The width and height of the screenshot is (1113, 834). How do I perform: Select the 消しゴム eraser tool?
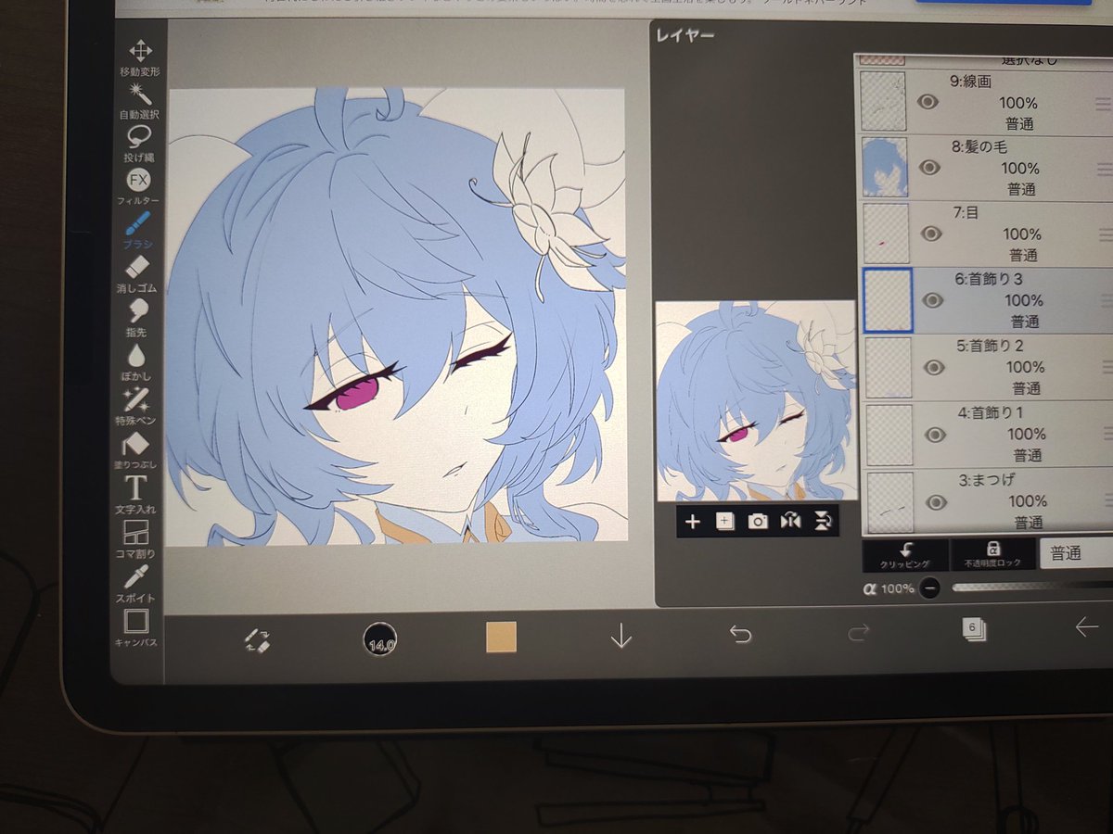coord(136,275)
